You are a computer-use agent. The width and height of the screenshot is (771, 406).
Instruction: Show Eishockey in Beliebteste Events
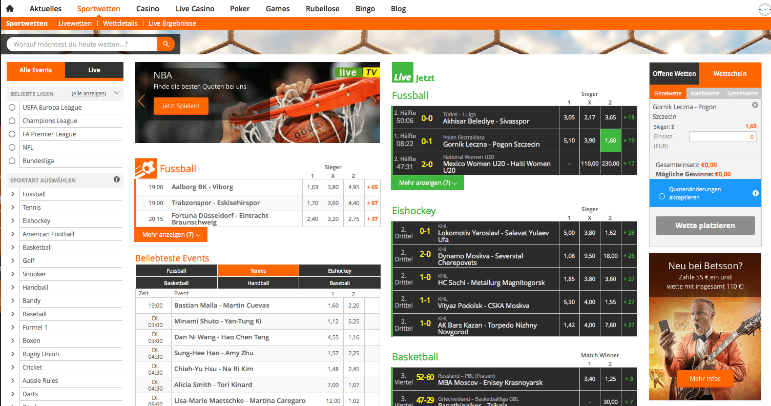click(x=340, y=271)
